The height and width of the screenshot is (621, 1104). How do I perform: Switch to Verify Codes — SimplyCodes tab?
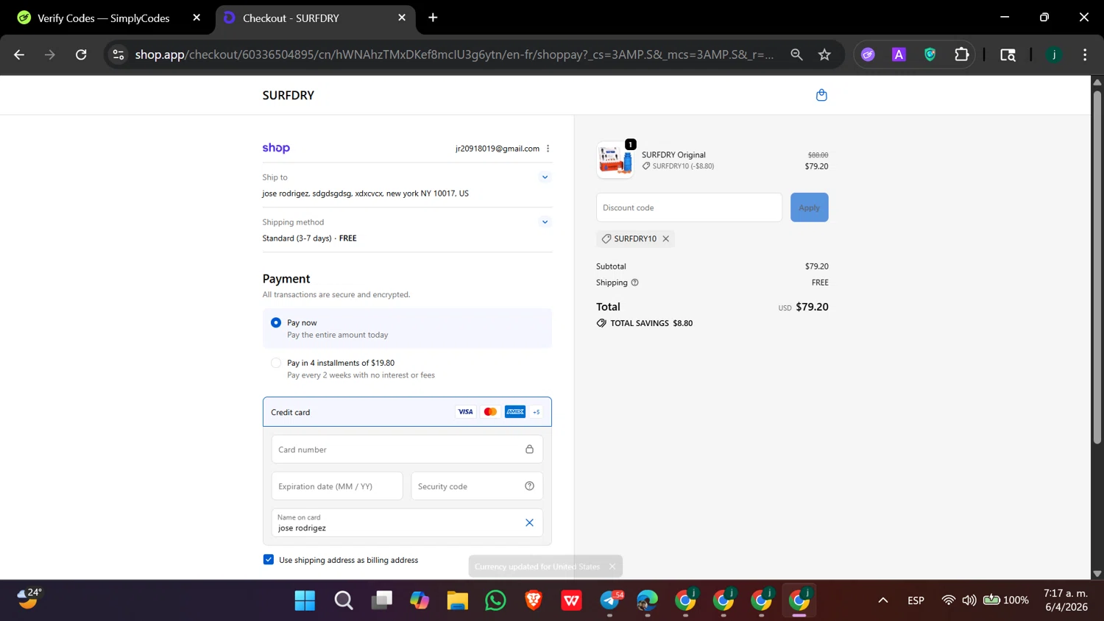pos(104,18)
